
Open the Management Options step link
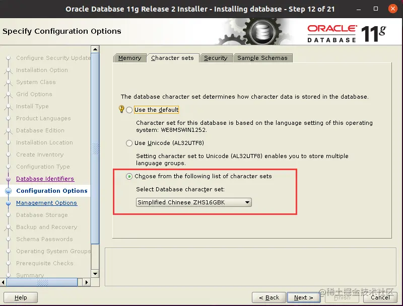[x=46, y=203]
